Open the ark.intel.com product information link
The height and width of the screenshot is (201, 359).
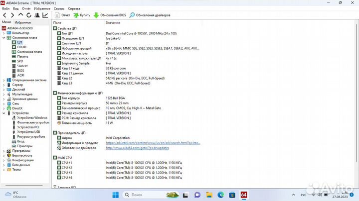(153, 143)
